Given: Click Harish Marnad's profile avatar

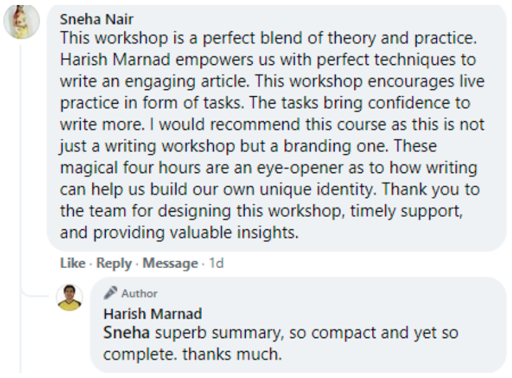Looking at the screenshot, I should tap(69, 297).
